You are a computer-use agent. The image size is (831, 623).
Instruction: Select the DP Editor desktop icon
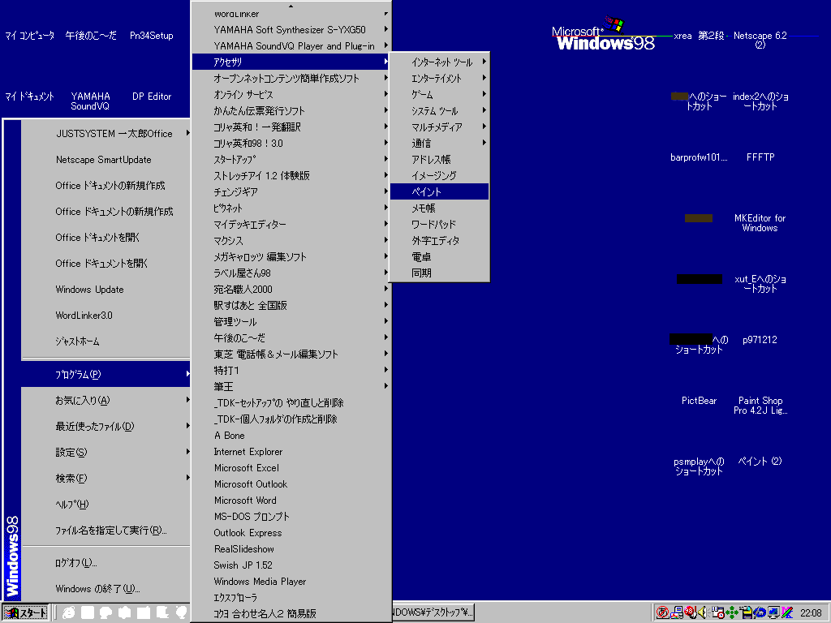pos(152,97)
